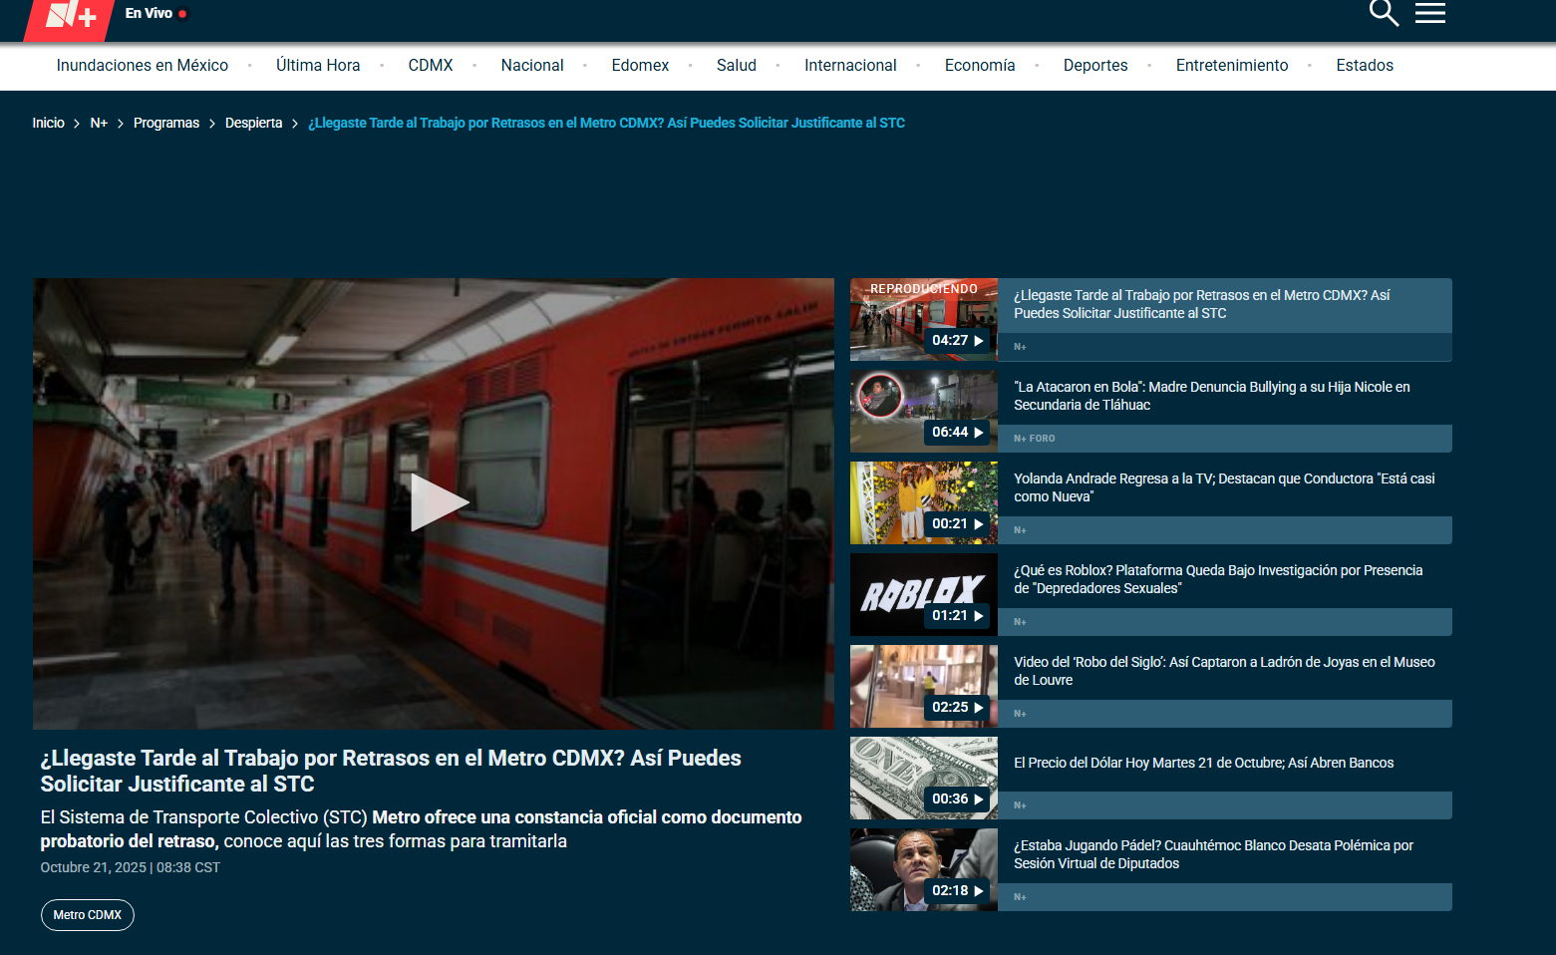Open the Roblox video thumbnail (01:21)
This screenshot has height=955, width=1556.
pos(924,594)
